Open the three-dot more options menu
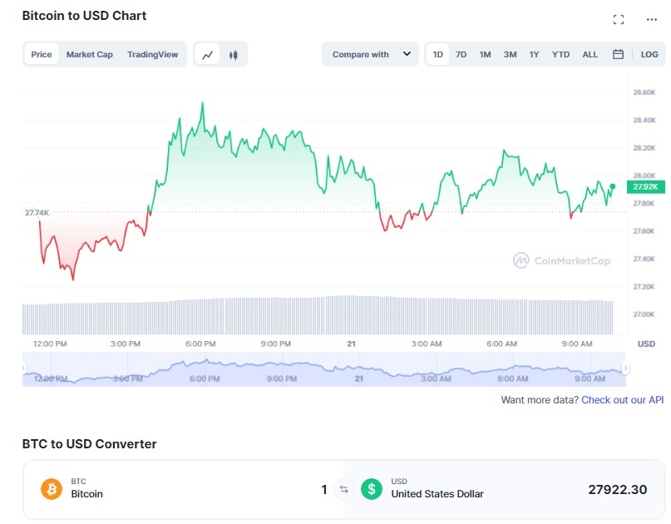 pyautogui.click(x=651, y=19)
